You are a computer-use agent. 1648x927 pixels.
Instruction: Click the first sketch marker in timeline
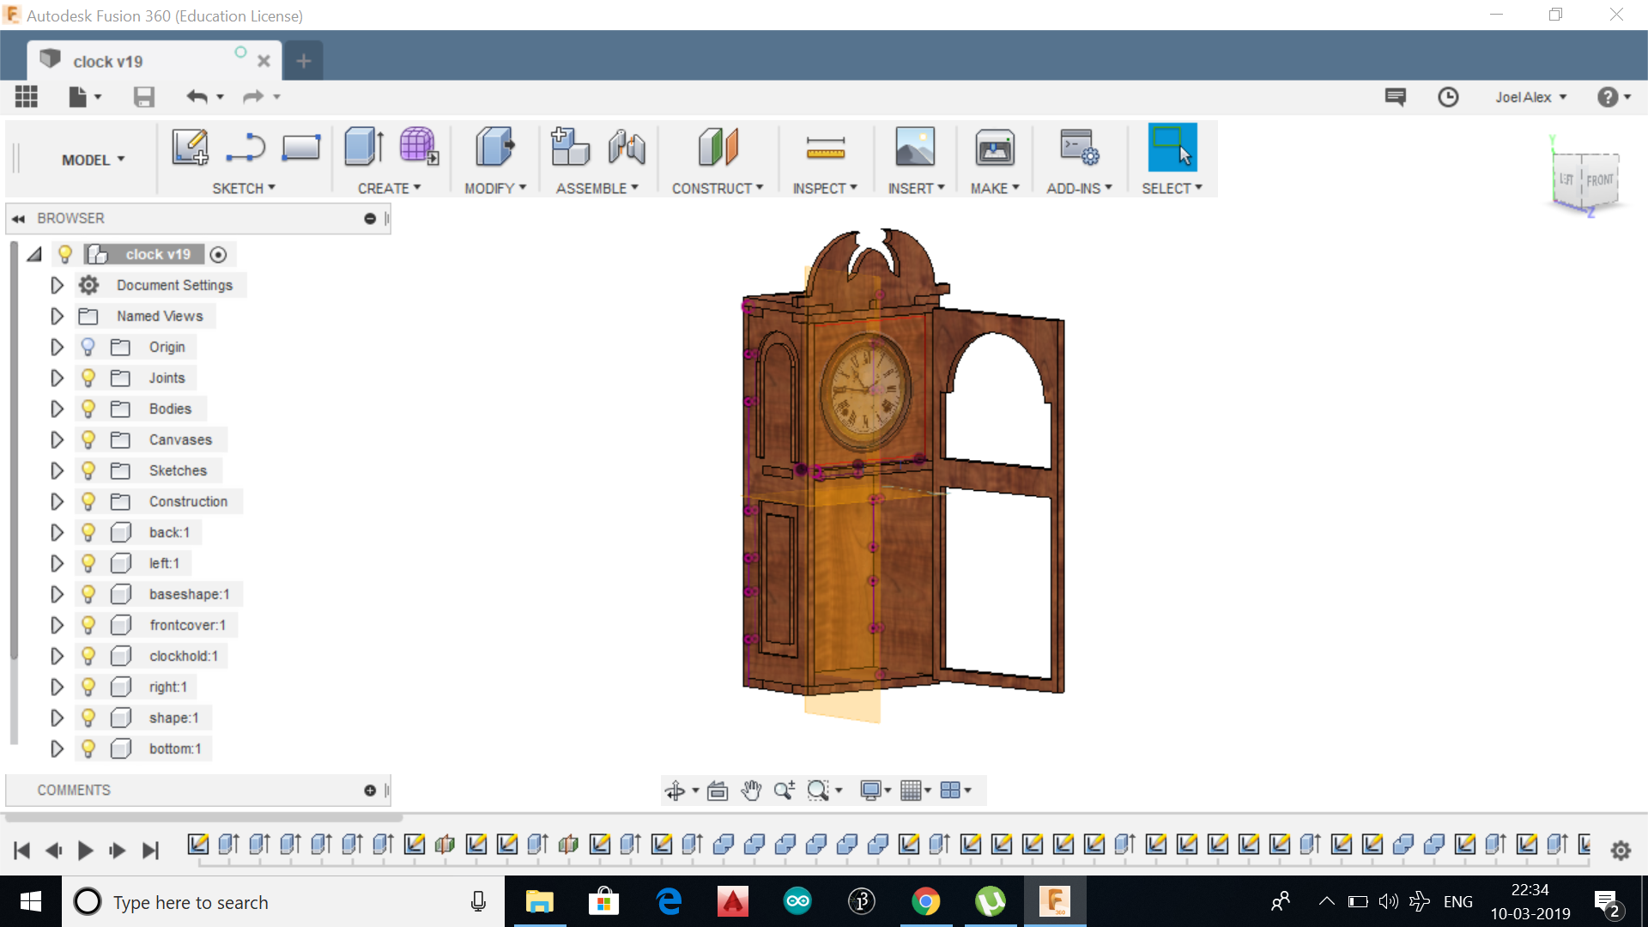197,845
